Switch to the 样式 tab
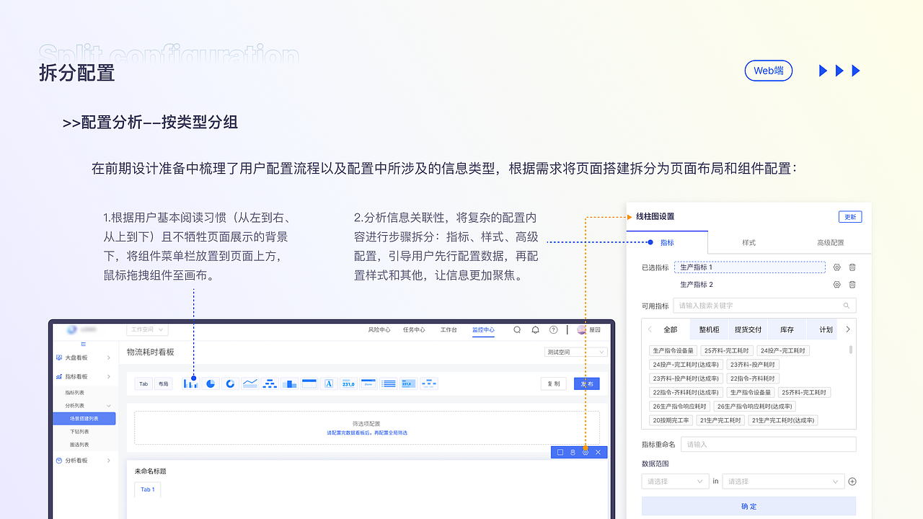Image resolution: width=923 pixels, height=519 pixels. coord(748,242)
